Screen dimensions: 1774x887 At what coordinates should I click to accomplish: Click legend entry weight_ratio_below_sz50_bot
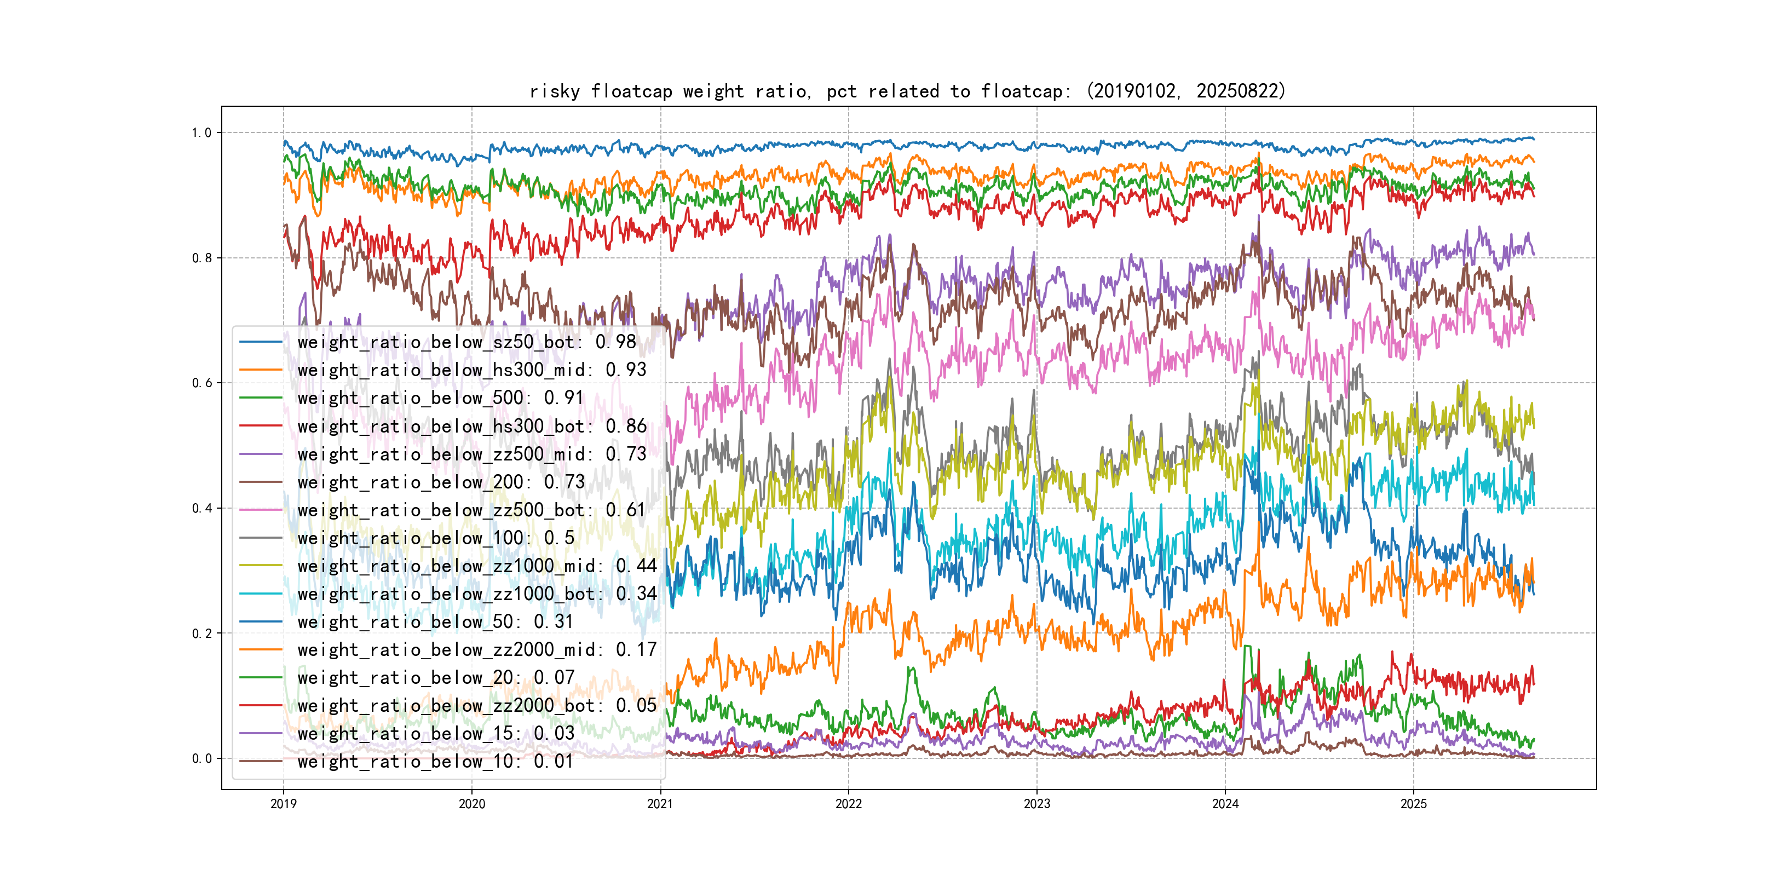click(466, 342)
